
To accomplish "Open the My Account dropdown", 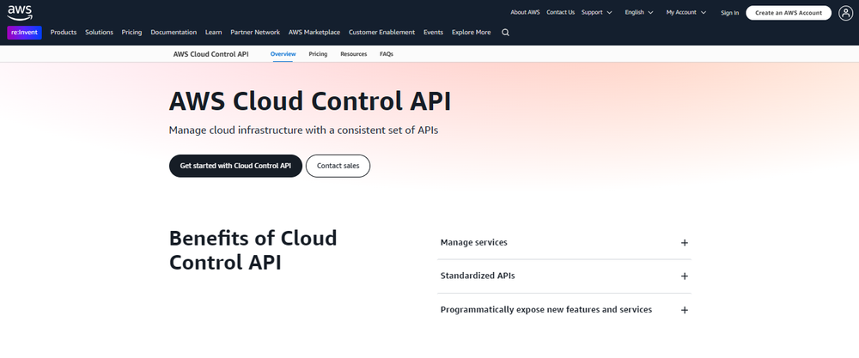I will [x=685, y=12].
